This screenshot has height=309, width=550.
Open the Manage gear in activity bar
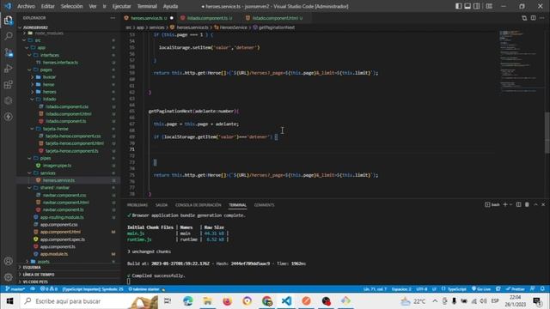tap(8, 277)
